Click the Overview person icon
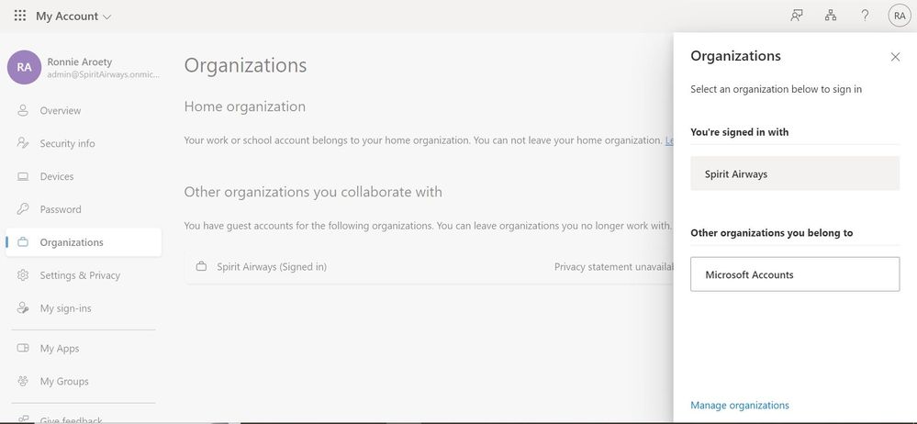 pyautogui.click(x=23, y=110)
